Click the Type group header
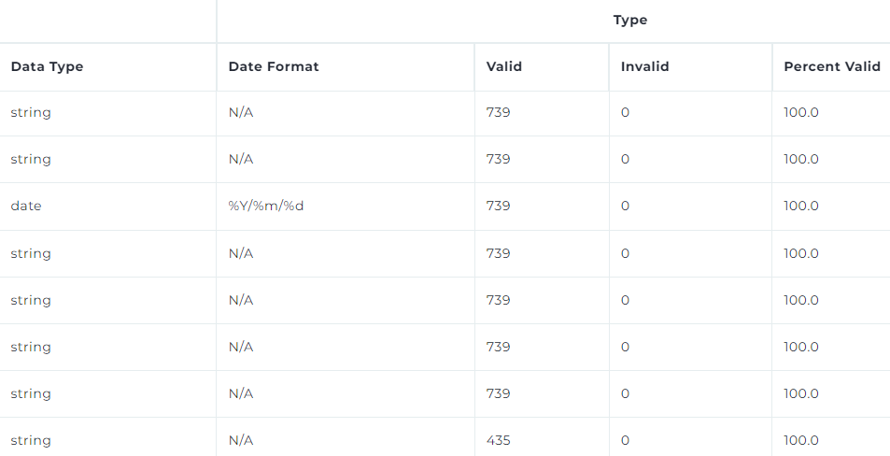This screenshot has height=456, width=890. pyautogui.click(x=630, y=20)
